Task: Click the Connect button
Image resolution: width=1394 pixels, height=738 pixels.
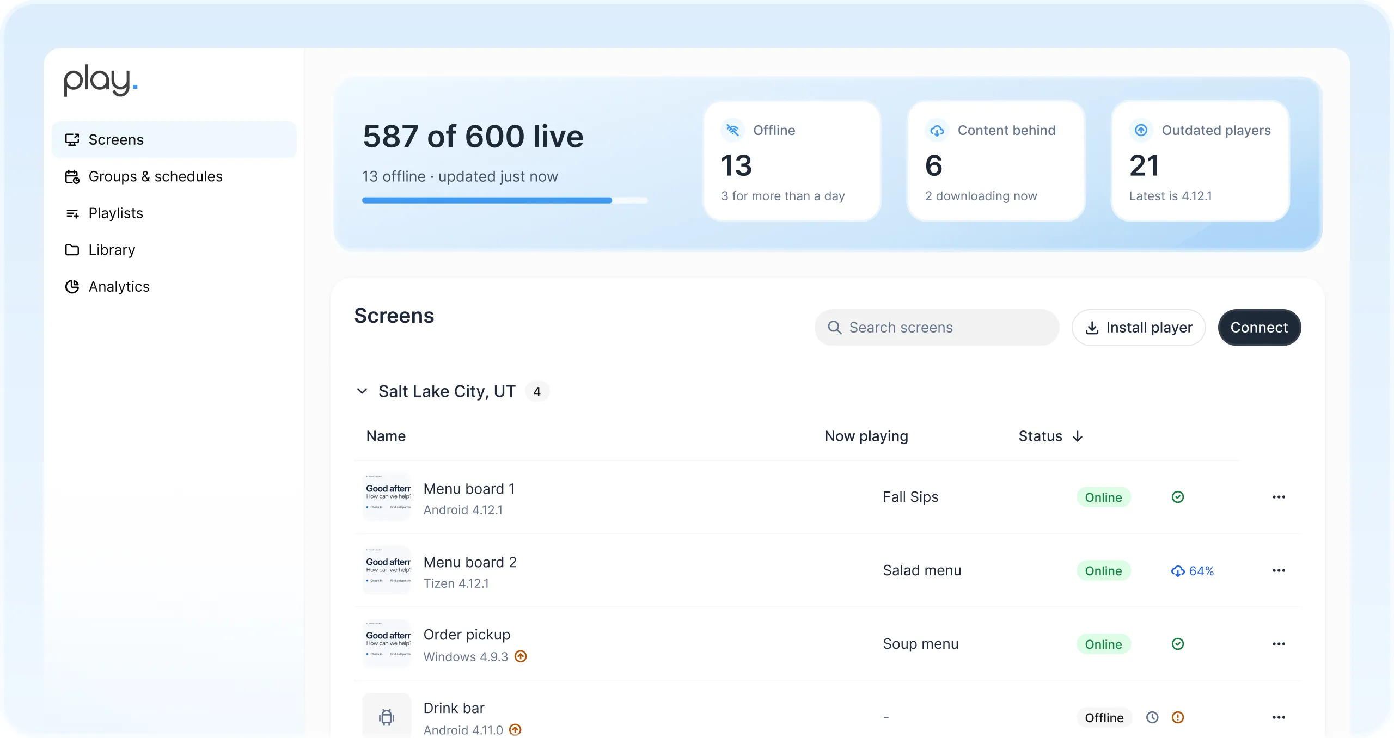Action: click(1260, 328)
